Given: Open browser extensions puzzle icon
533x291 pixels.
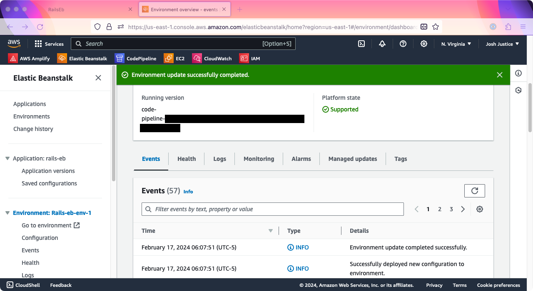Looking at the screenshot, I should tap(508, 27).
